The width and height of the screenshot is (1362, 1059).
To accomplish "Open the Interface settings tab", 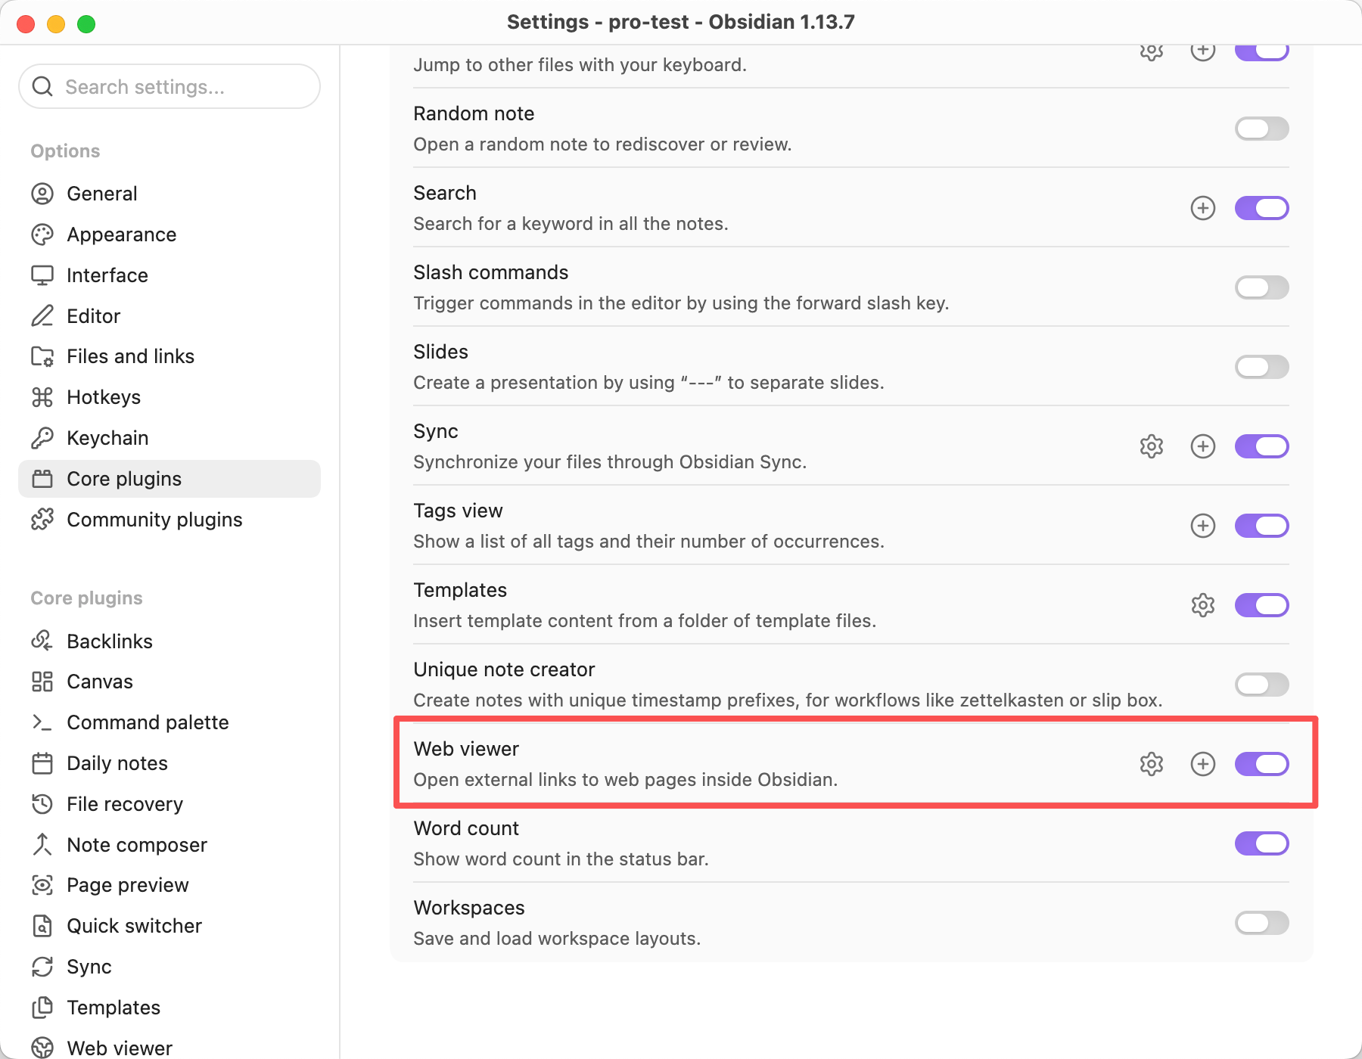I will pyautogui.click(x=169, y=275).
